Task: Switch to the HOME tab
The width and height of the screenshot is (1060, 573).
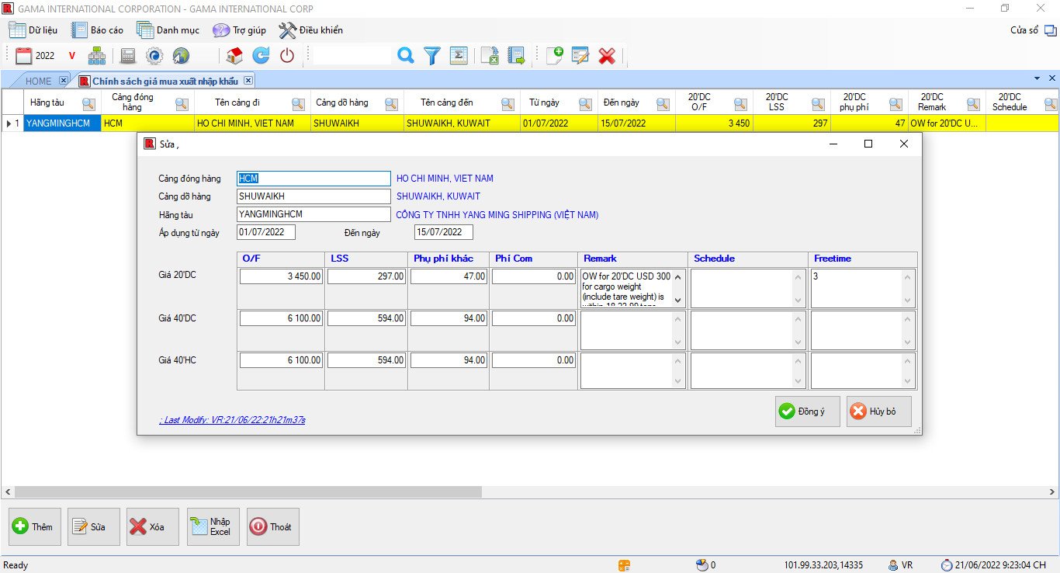Action: pyautogui.click(x=38, y=81)
